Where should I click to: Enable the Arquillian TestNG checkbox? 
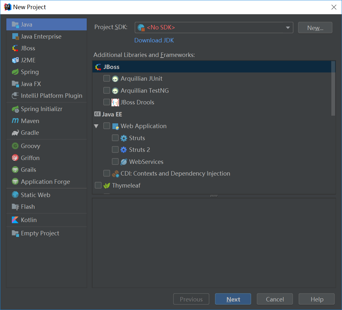[x=107, y=90]
